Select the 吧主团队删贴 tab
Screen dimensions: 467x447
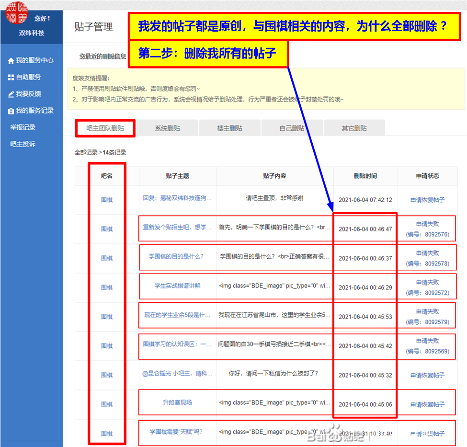105,128
